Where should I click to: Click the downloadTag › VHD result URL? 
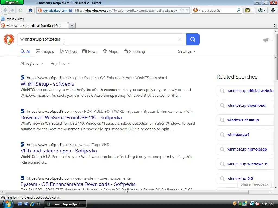click(68, 145)
